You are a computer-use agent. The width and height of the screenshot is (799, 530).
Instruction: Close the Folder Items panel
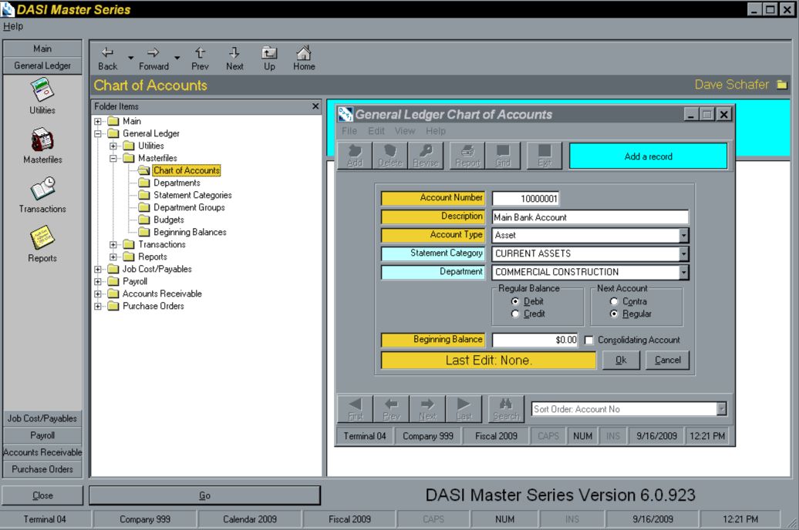(x=315, y=106)
